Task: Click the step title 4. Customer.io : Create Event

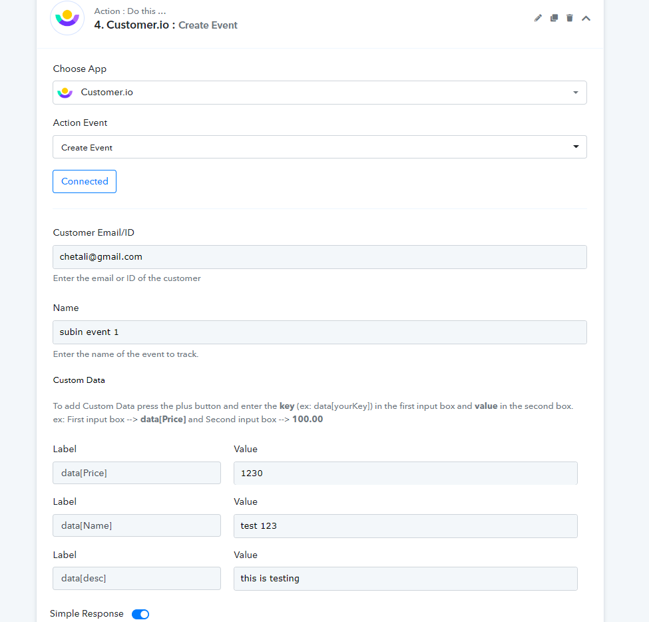Action: pos(166,25)
